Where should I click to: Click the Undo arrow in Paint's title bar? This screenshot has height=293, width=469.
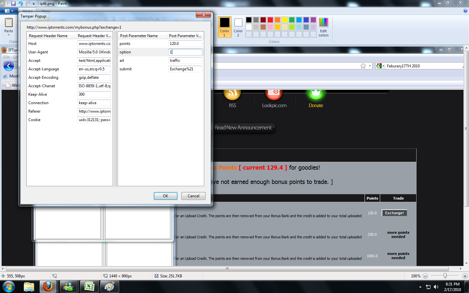(21, 4)
